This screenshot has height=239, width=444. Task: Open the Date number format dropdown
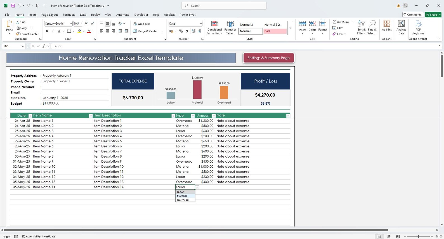(x=201, y=24)
